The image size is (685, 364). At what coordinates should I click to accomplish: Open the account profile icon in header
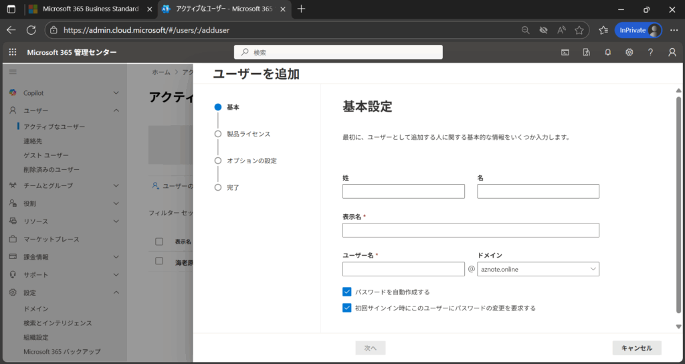[672, 52]
